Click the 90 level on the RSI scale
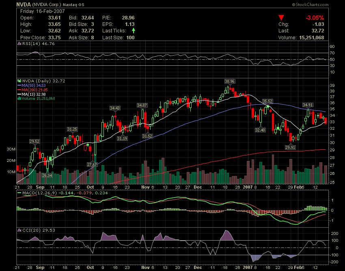345x271 pixels. pyautogui.click(x=332, y=46)
